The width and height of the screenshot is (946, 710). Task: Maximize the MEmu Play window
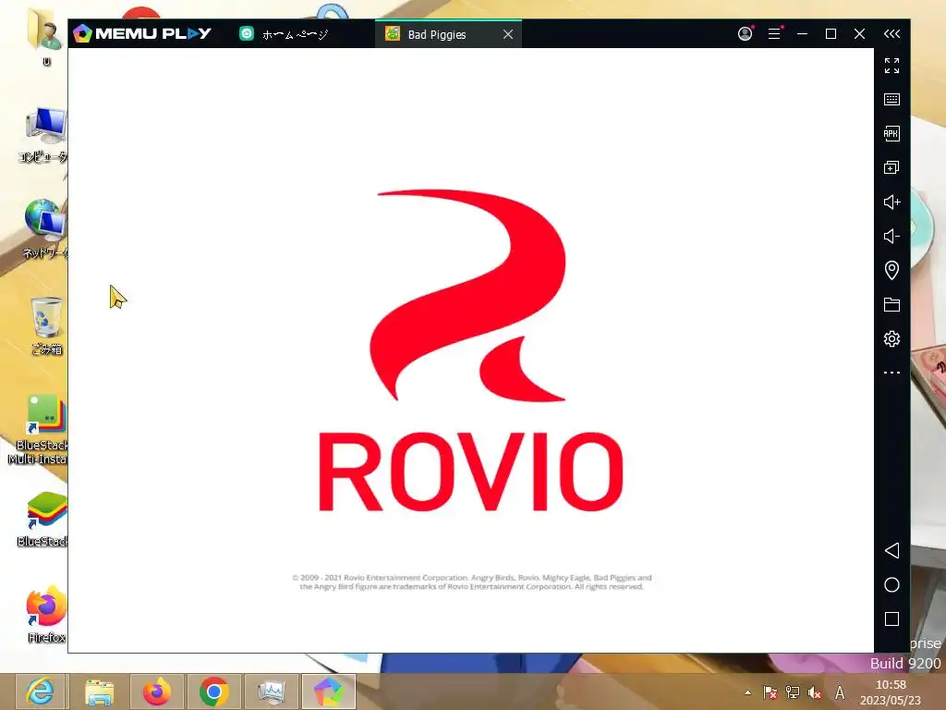(x=831, y=34)
